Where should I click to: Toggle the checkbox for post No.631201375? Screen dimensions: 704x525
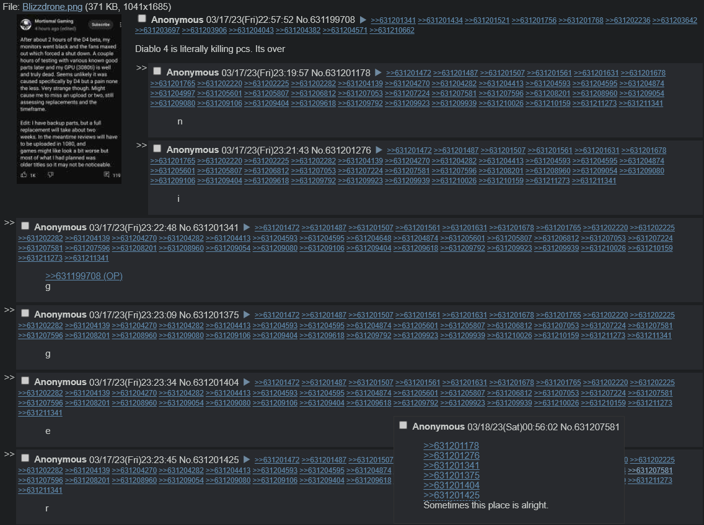(x=25, y=313)
